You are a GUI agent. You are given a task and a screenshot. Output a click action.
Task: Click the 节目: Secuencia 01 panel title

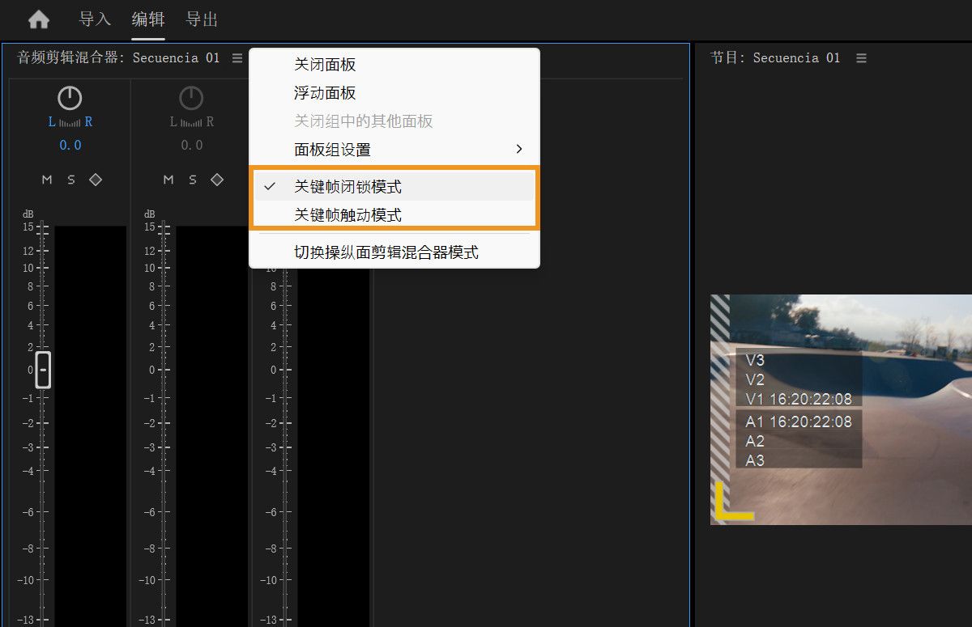coord(775,58)
